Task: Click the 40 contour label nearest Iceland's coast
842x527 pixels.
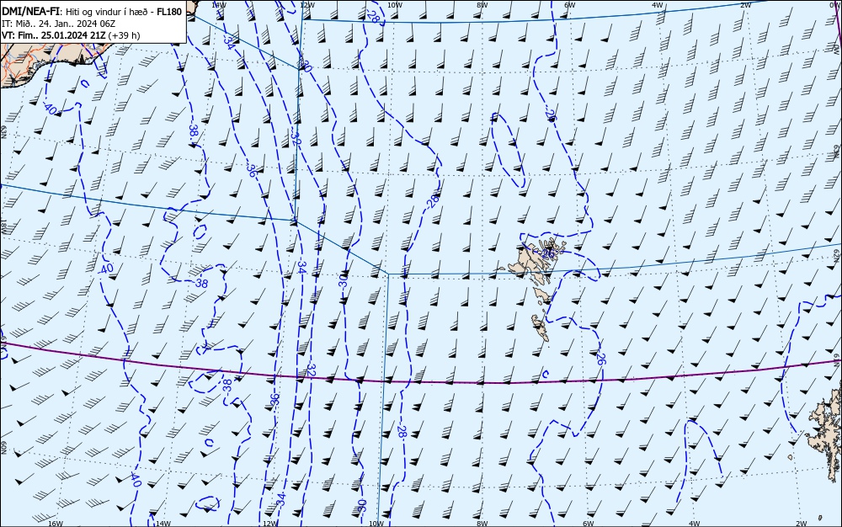Action: [x=51, y=109]
